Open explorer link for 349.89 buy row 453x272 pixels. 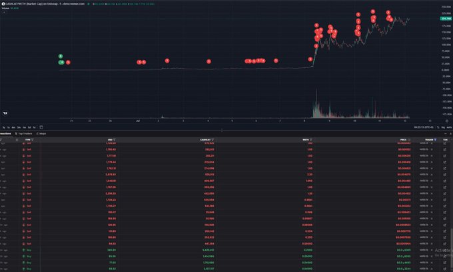(445, 250)
